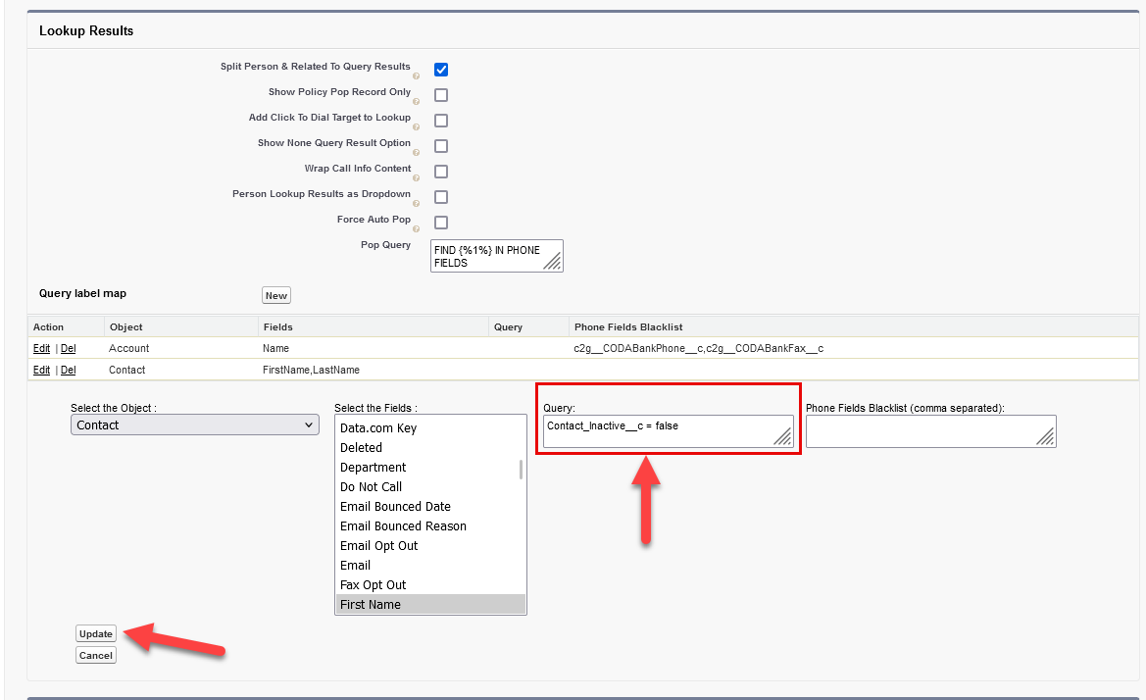Select Data.com Key in fields list

429,428
